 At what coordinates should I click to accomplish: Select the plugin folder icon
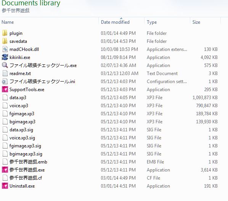pos(5,33)
